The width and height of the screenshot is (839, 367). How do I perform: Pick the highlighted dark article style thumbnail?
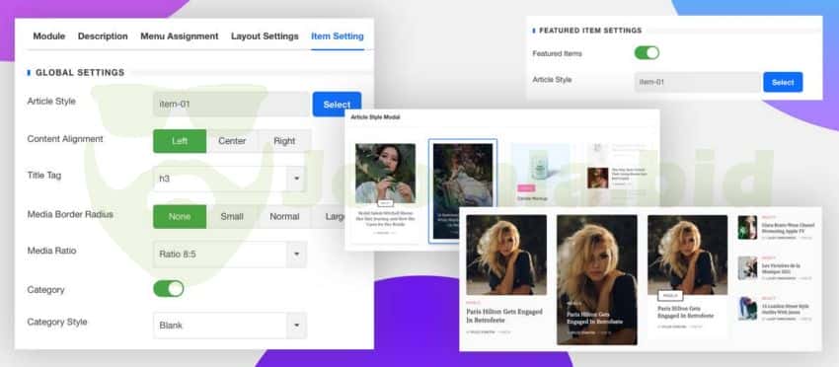pos(463,191)
